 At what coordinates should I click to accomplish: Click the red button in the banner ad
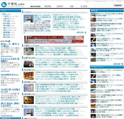pos(78,41)
